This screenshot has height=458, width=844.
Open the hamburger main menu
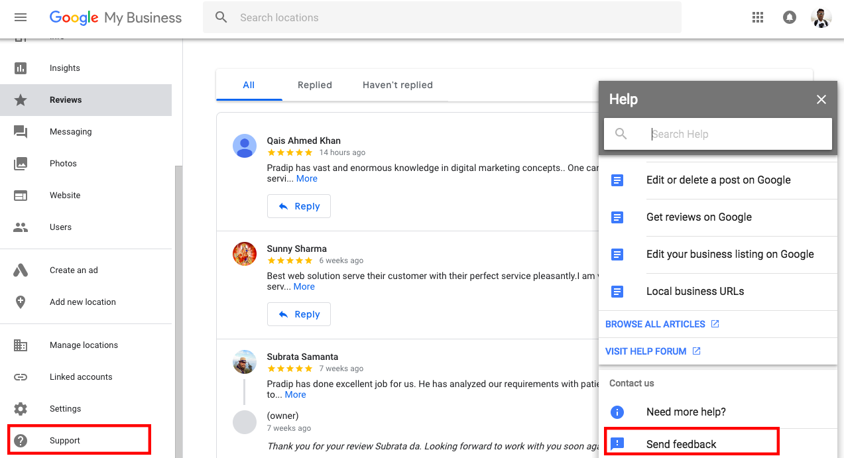coord(21,17)
